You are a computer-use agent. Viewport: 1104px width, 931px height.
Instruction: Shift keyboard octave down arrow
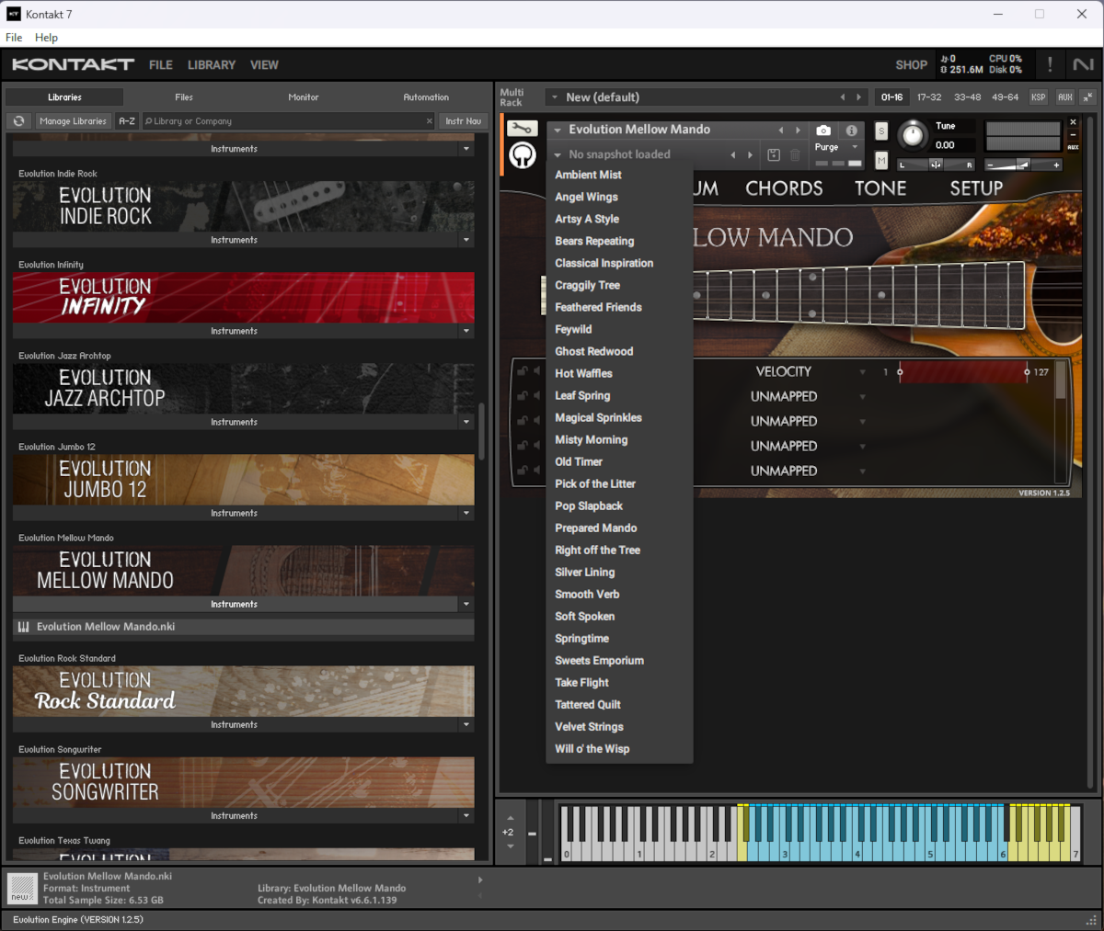tap(511, 846)
